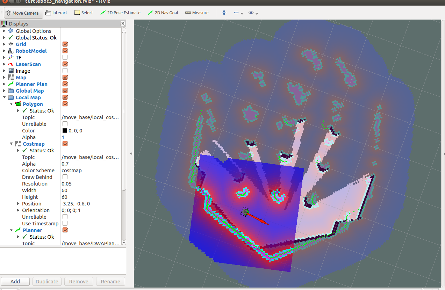Edit the Costmap Alpha value 0.7
Image resolution: width=445 pixels, height=290 pixels.
tap(91, 164)
